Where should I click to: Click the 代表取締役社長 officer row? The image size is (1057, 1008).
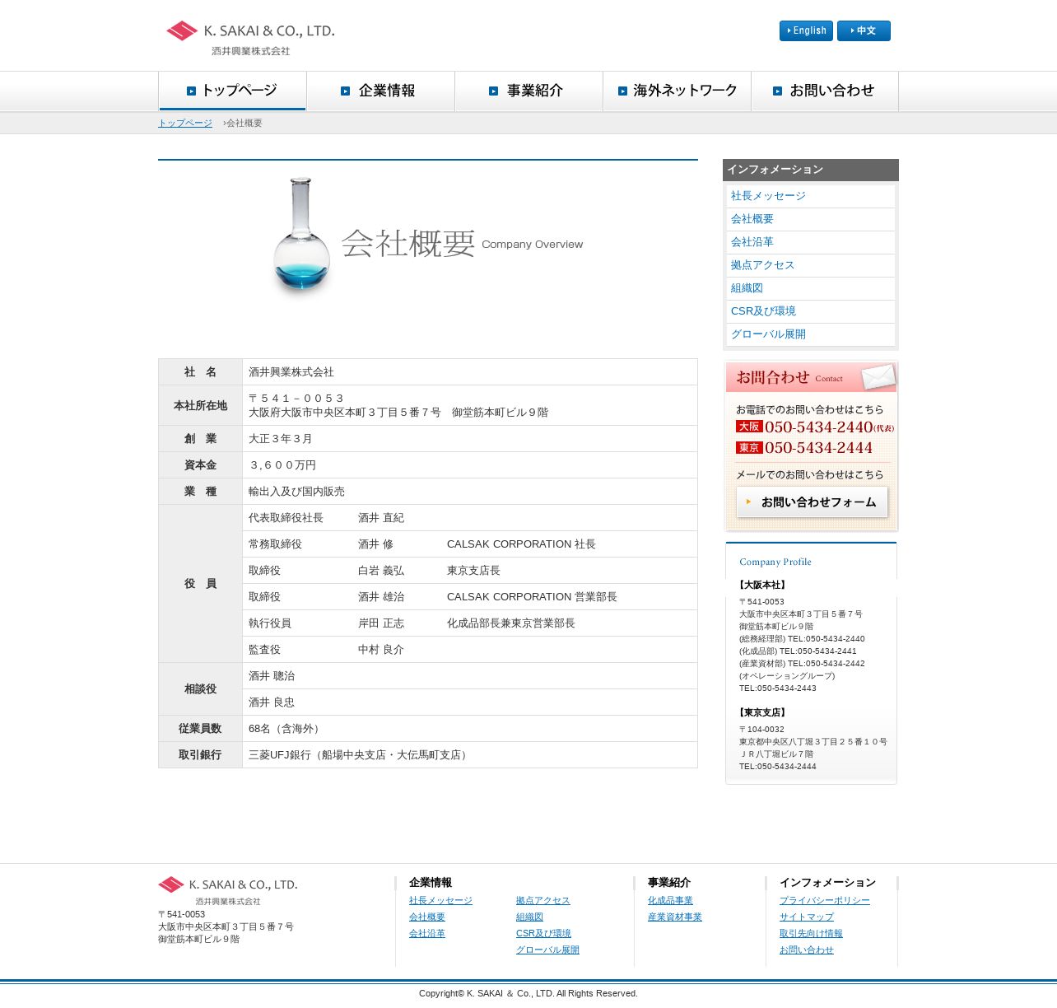click(x=470, y=518)
